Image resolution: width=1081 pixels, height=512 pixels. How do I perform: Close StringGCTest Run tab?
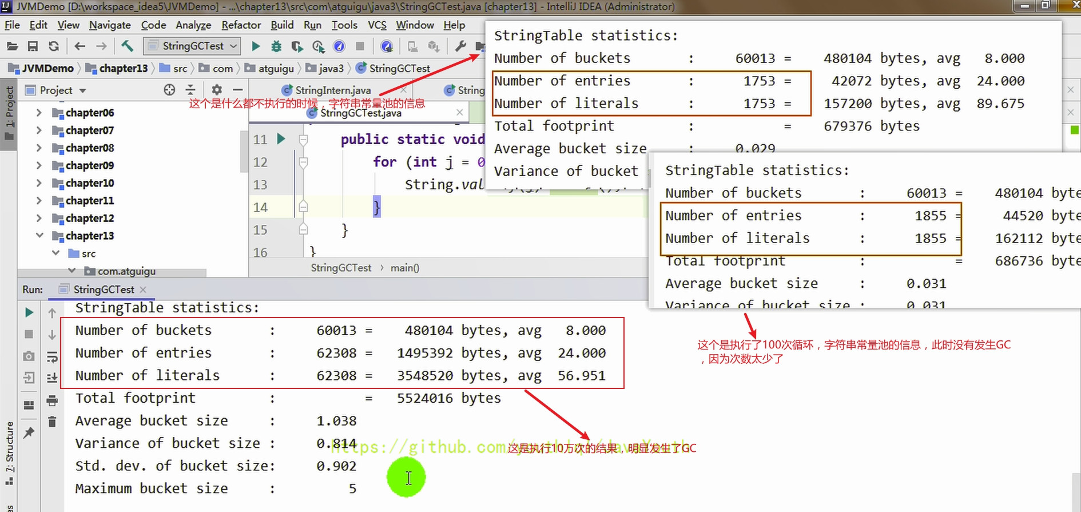coord(143,289)
